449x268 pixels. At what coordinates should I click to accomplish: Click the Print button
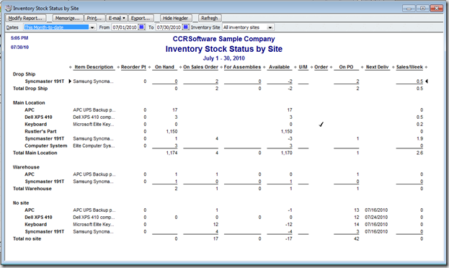[94, 18]
